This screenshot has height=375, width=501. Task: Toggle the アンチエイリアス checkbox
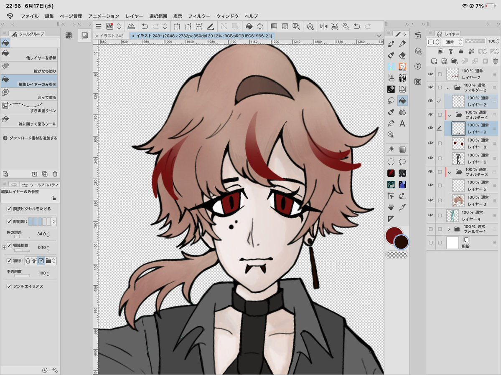[9, 286]
